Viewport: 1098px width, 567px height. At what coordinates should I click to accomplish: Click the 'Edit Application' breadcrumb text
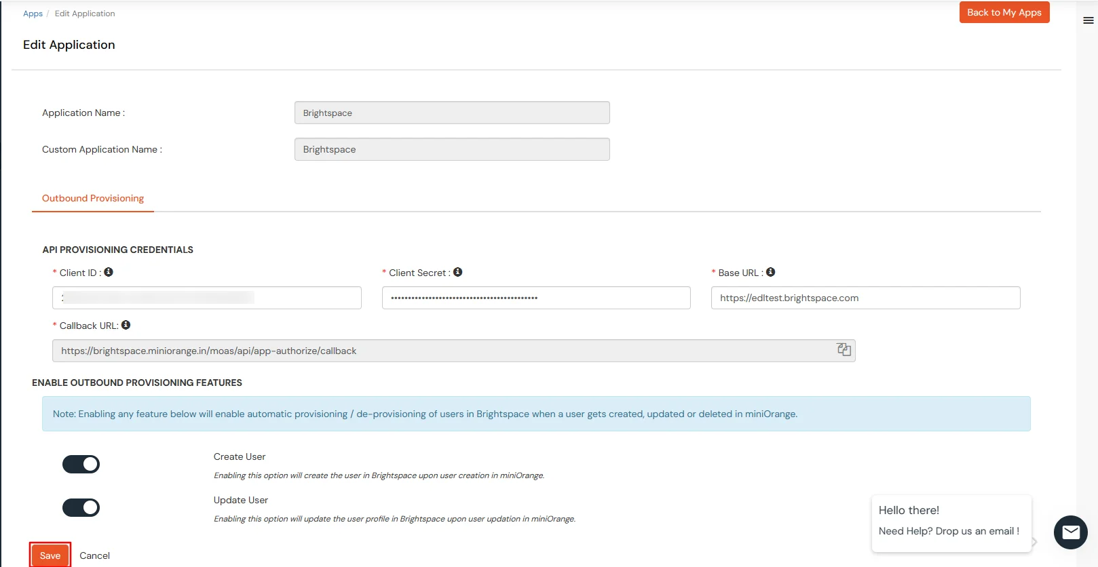point(85,14)
